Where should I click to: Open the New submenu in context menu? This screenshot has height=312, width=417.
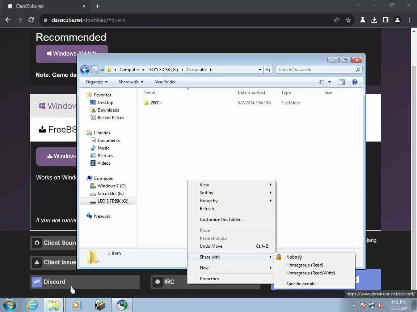tap(231, 268)
